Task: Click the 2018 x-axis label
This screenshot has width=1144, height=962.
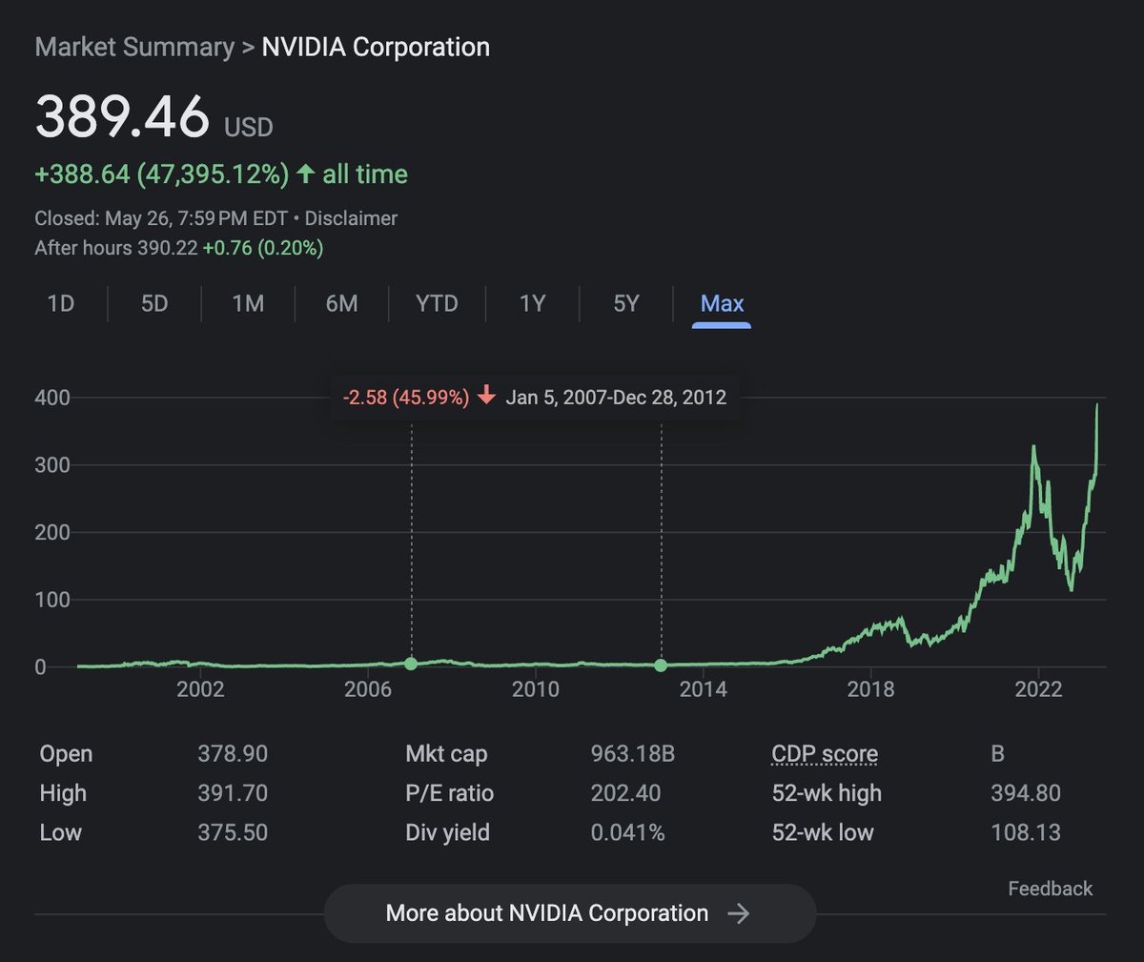Action: (870, 689)
